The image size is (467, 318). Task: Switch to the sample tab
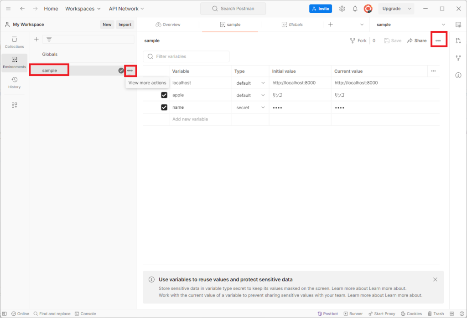(x=230, y=25)
